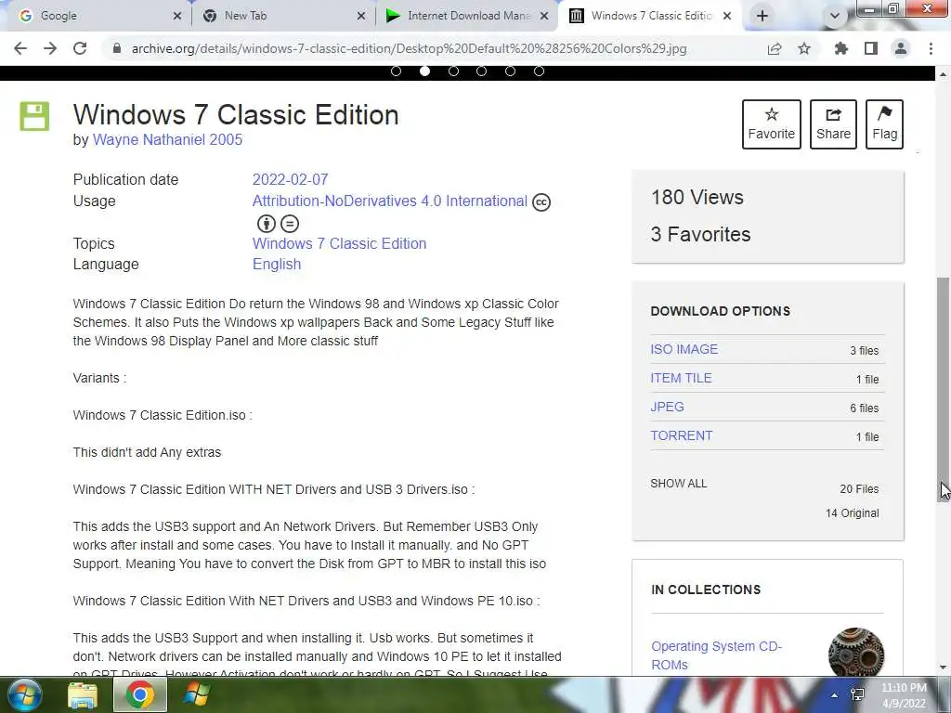Expand JPEG download option
951x713 pixels.
click(667, 407)
